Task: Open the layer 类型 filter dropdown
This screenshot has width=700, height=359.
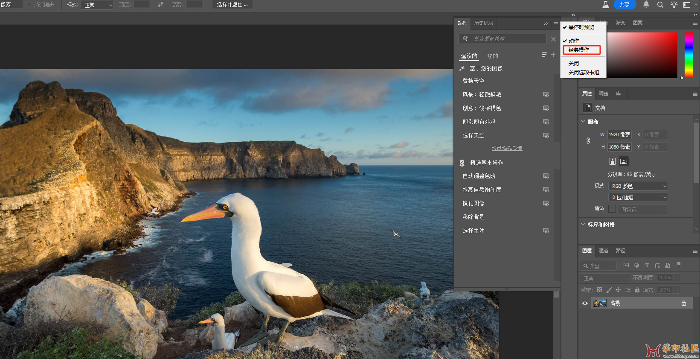Action: click(598, 266)
